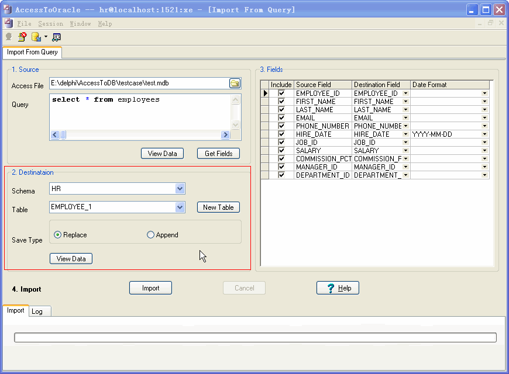Click the query scrollbar right arrow
The image size is (509, 374).
pos(225,134)
